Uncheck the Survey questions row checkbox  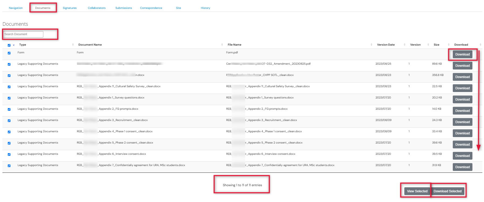[9, 98]
